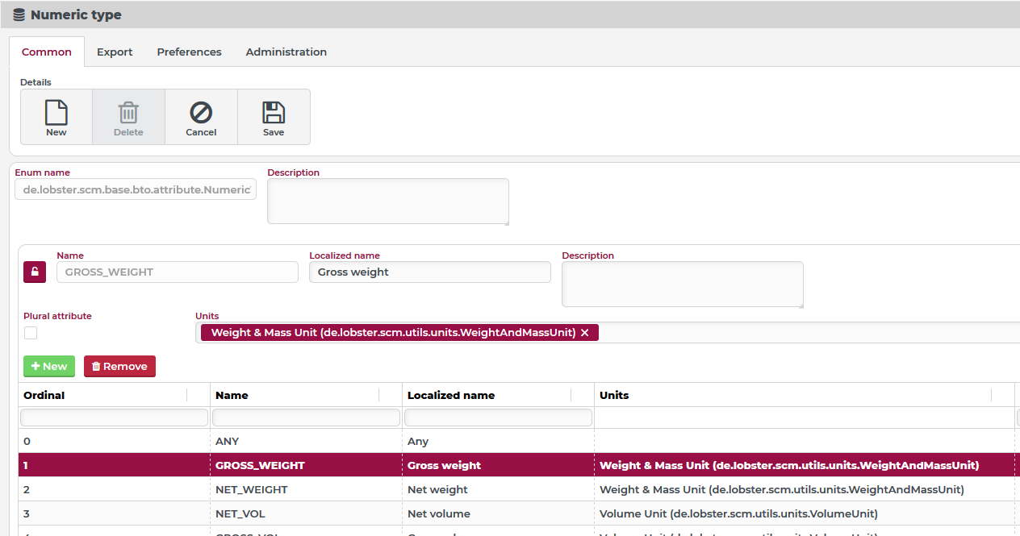This screenshot has height=536, width=1020.
Task: Remove the Weight & Mass Unit tag
Action: pyautogui.click(x=585, y=333)
